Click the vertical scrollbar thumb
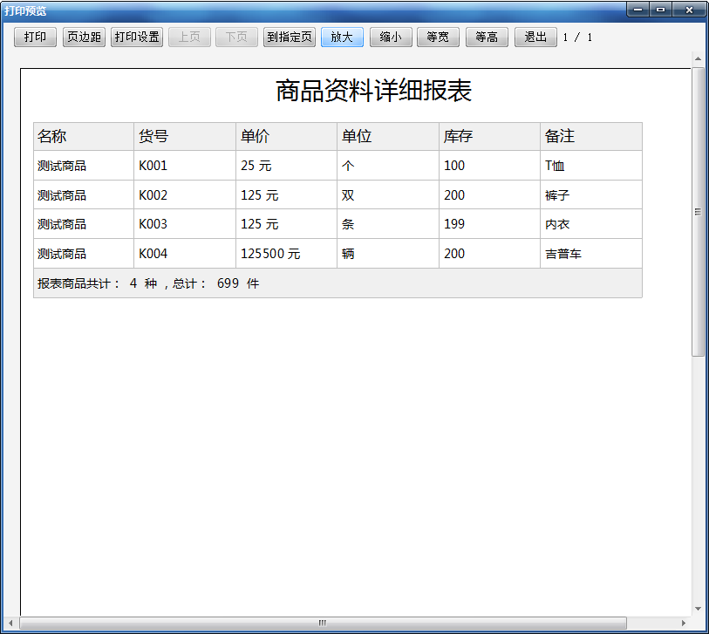Screen dimensions: 709x634 699,212
